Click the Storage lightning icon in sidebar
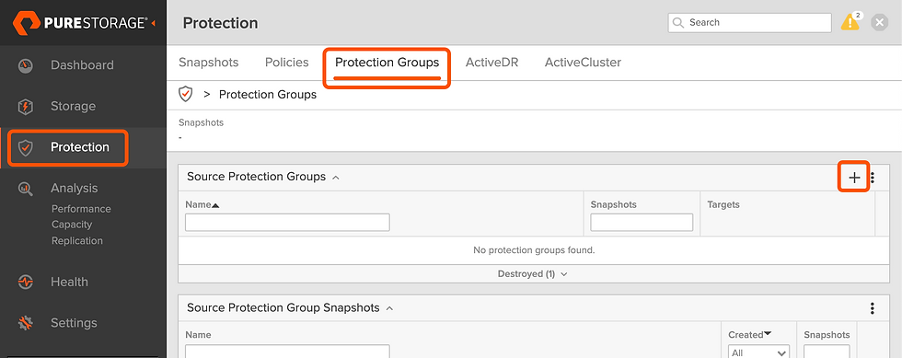This screenshot has height=358, width=902. [x=26, y=107]
